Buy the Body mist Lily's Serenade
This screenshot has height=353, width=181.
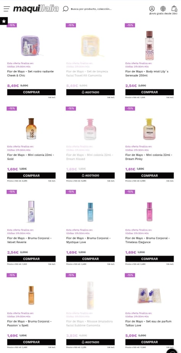pos(149,92)
